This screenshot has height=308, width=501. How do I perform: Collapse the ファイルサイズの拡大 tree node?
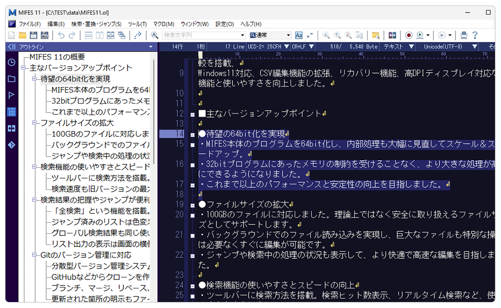pos(35,123)
